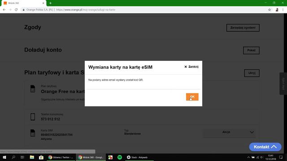Click the 'Wymiana karty na kartę eSIM' title
Viewport: 287px width, 161px height.
[120, 67]
